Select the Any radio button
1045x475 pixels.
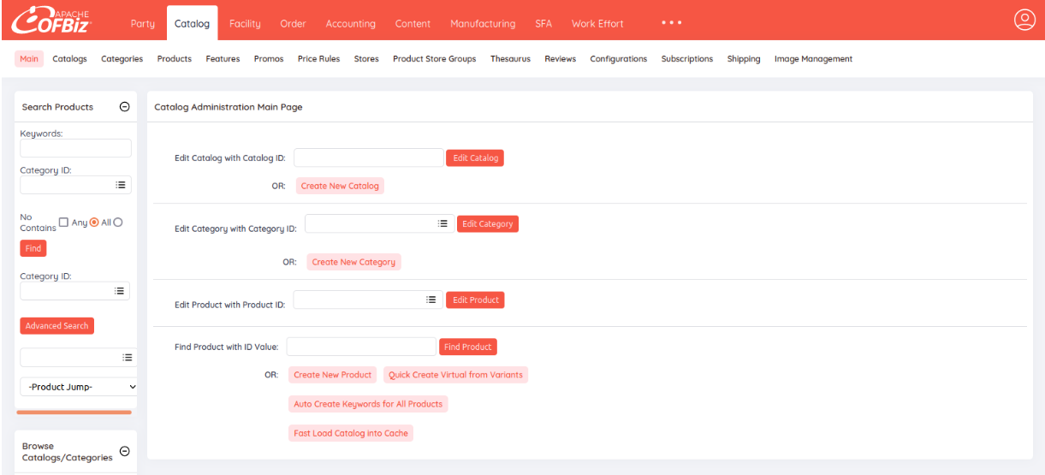coord(94,223)
